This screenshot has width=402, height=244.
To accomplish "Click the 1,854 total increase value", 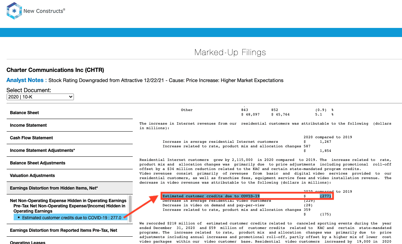I will tap(325, 151).
